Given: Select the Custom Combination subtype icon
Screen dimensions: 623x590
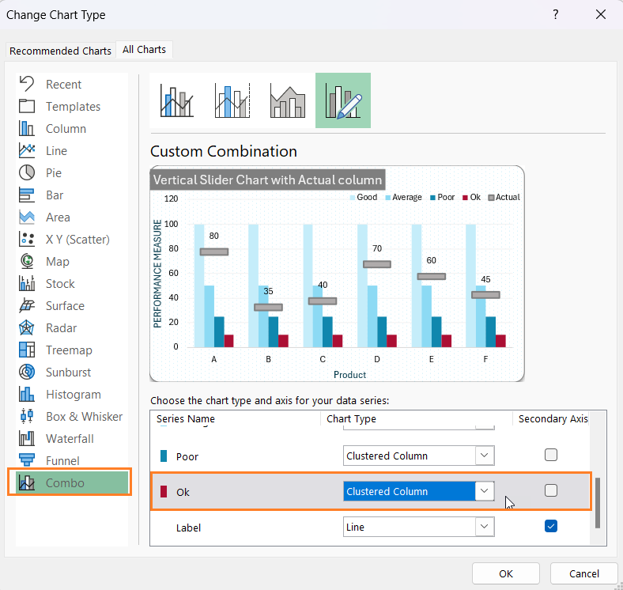Looking at the screenshot, I should (343, 100).
